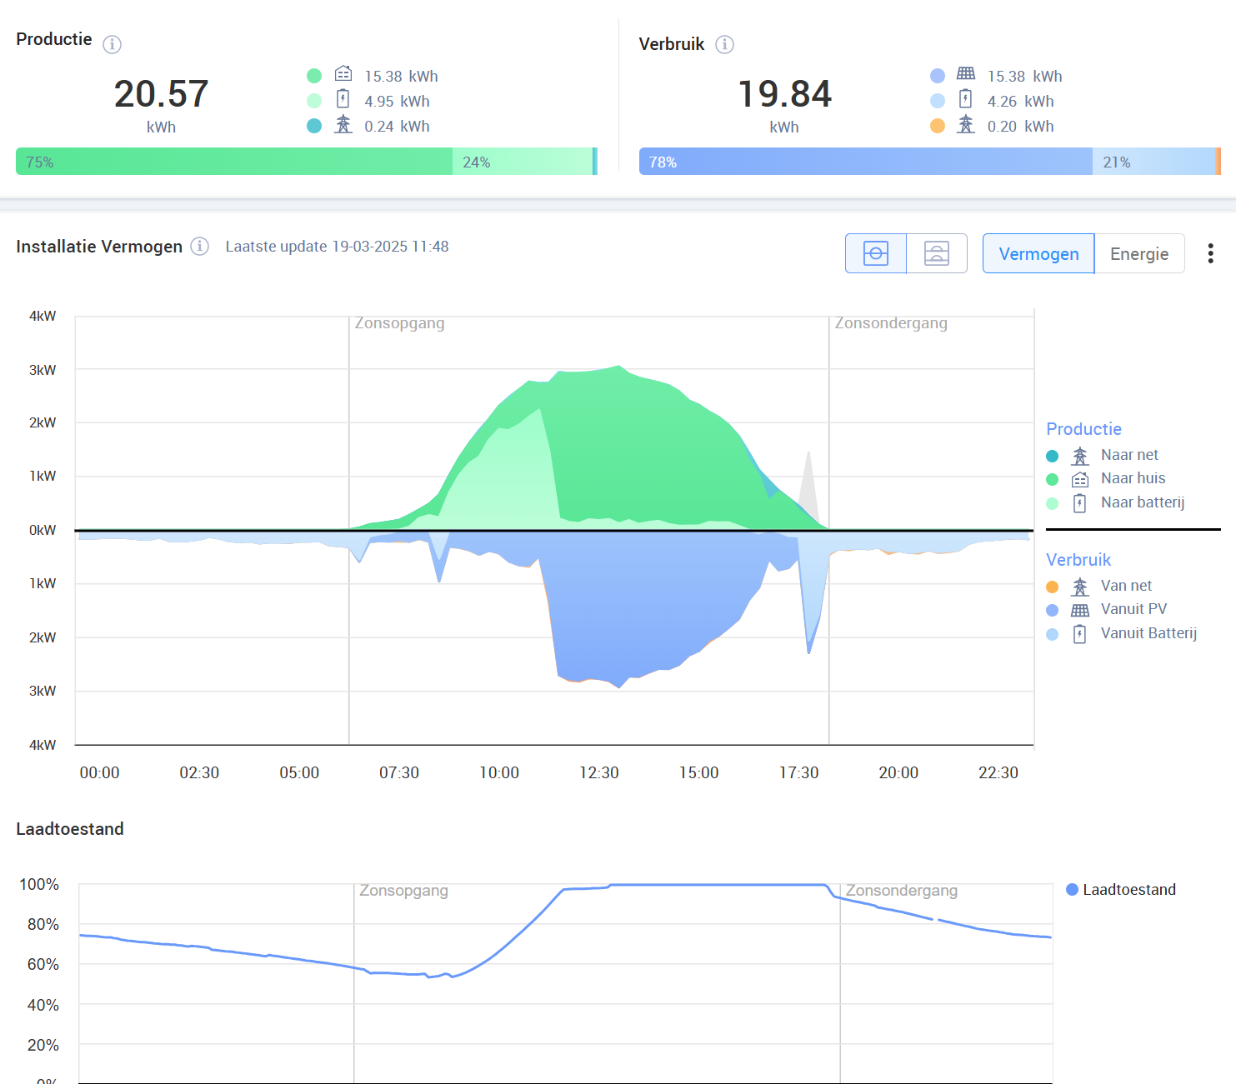Image resolution: width=1236 pixels, height=1084 pixels.
Task: Open the three-dot chart options menu
Action: click(1210, 253)
